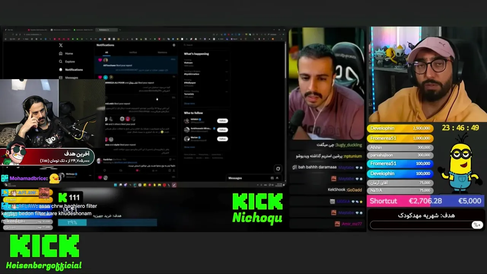The height and width of the screenshot is (274, 487).
Task: Open Explore in the X sidebar
Action: pos(67,62)
